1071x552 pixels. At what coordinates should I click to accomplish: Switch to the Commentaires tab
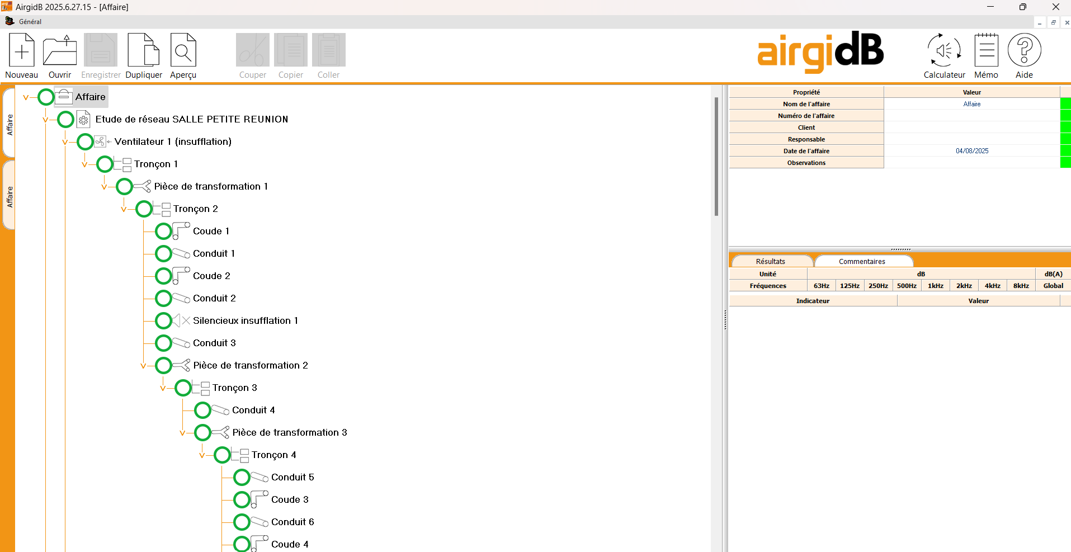(x=862, y=261)
